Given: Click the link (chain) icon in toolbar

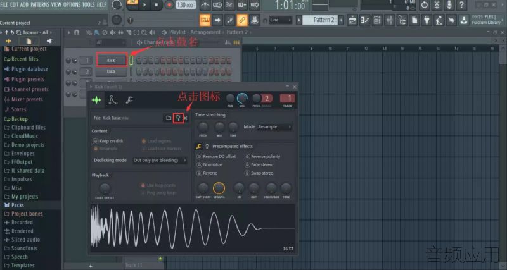Looking at the screenshot, I should pyautogui.click(x=242, y=20).
